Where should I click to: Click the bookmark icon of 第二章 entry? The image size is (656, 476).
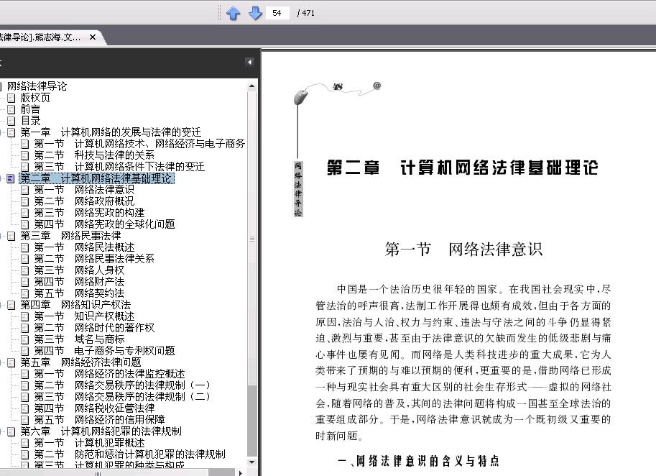[x=11, y=179]
